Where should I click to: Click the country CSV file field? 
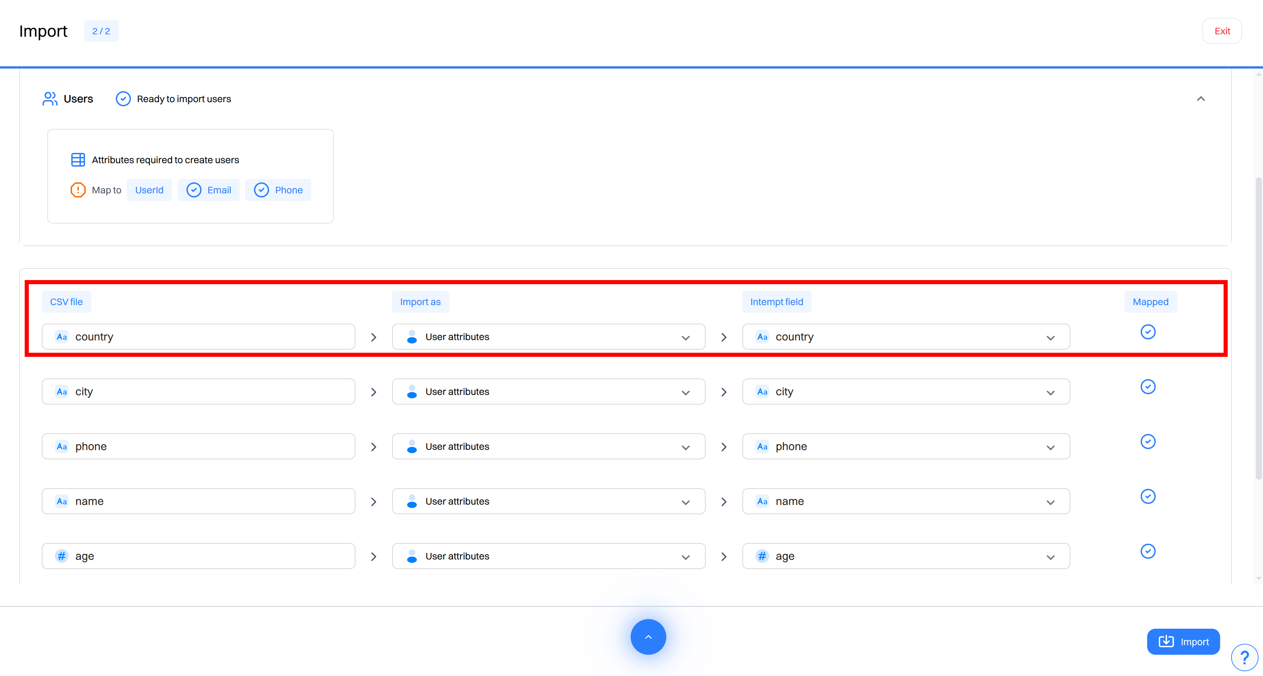coord(198,337)
